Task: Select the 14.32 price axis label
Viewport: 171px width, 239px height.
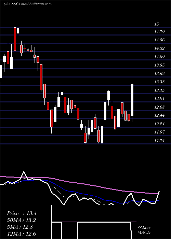Action: point(159,48)
